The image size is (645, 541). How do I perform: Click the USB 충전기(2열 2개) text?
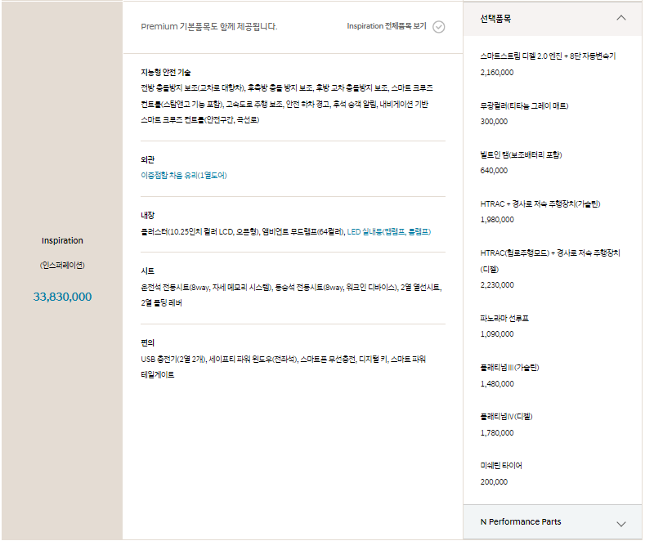[172, 360]
